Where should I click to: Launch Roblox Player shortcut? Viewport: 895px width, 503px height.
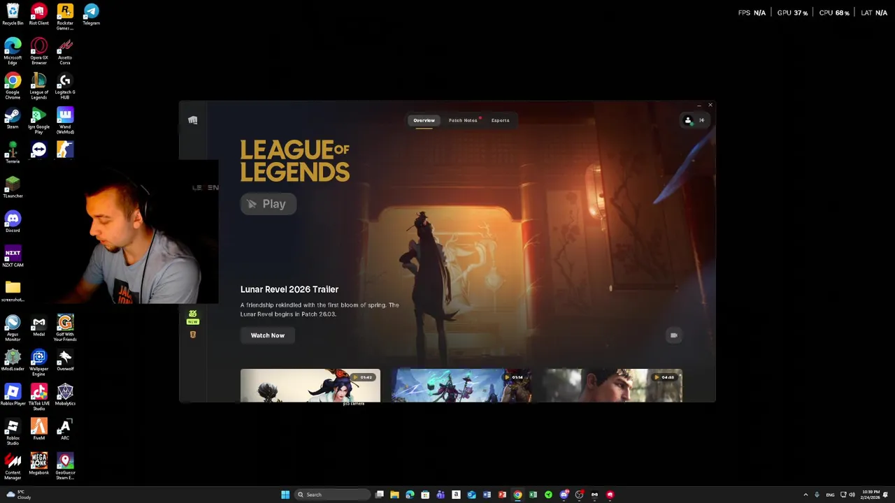click(13, 395)
